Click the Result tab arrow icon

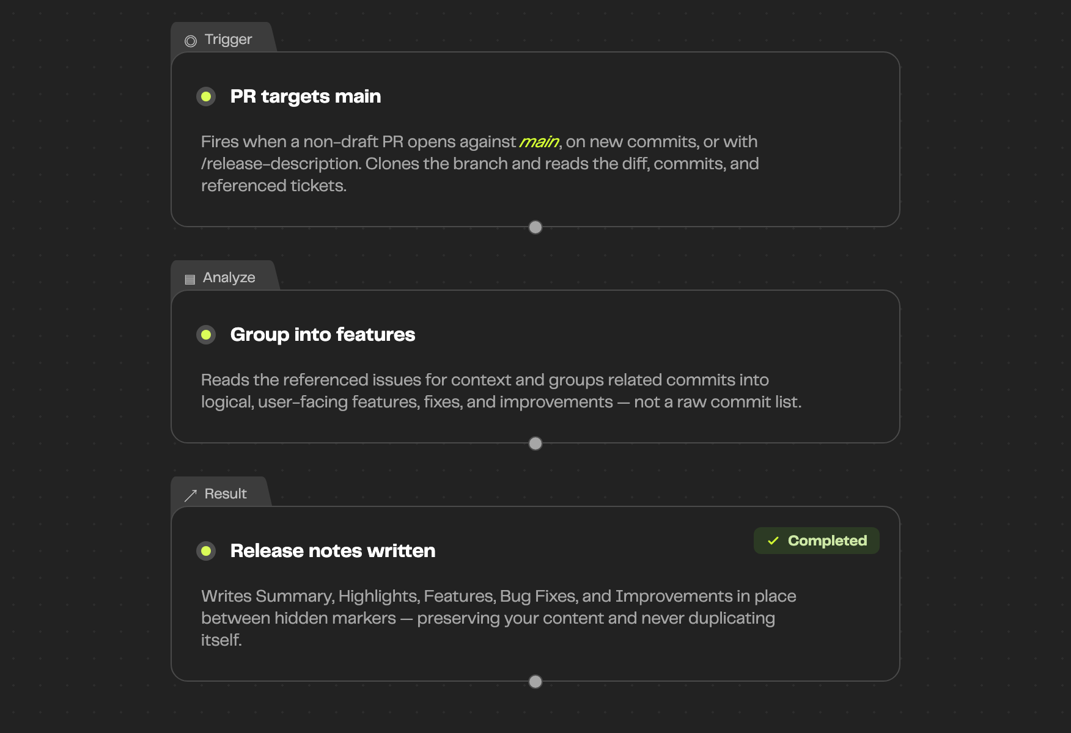pos(191,495)
